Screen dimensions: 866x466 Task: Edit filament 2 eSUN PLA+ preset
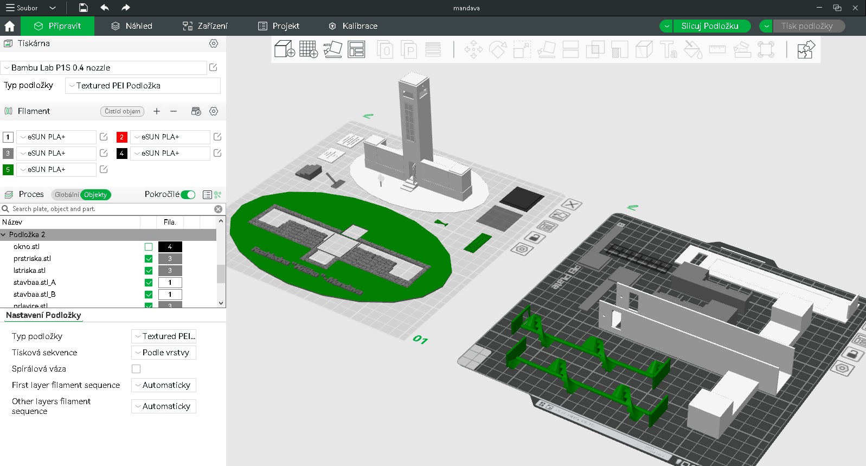pos(217,137)
